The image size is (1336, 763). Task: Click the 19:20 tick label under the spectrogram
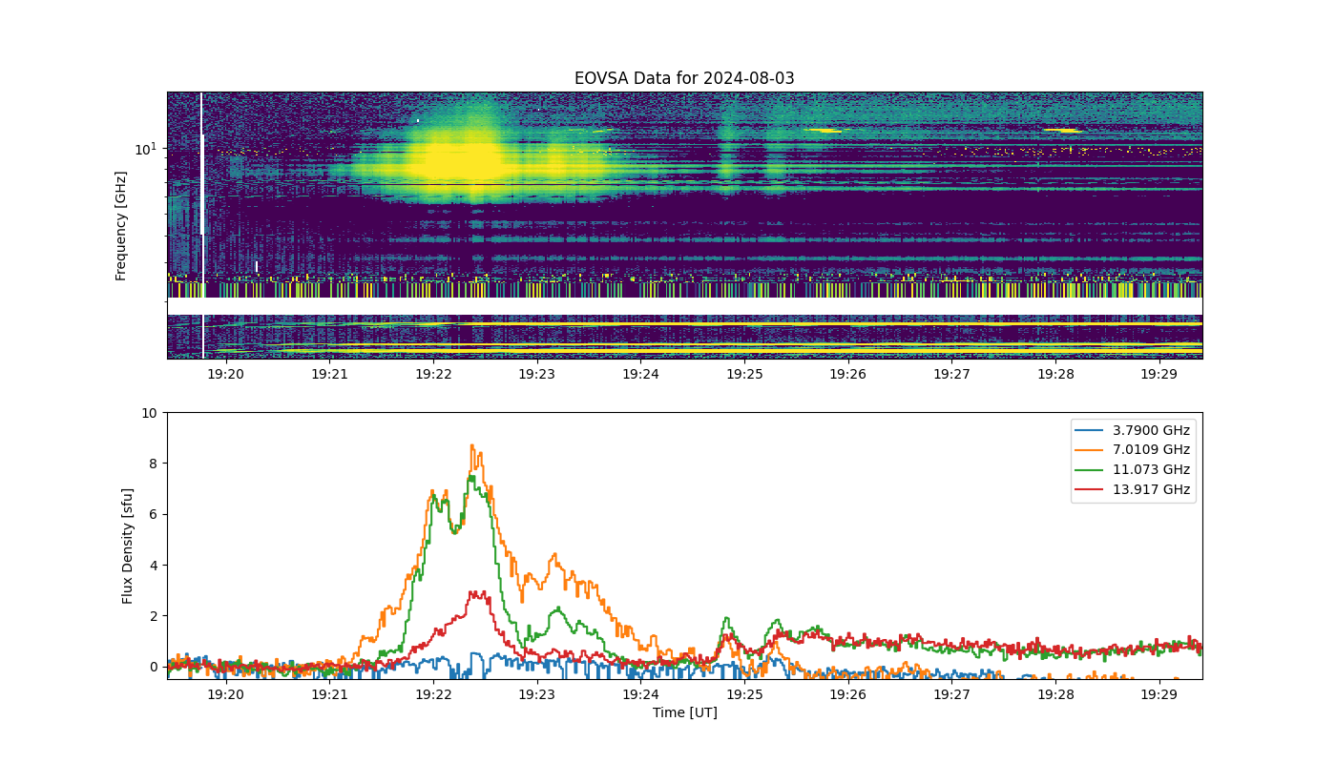(x=225, y=374)
